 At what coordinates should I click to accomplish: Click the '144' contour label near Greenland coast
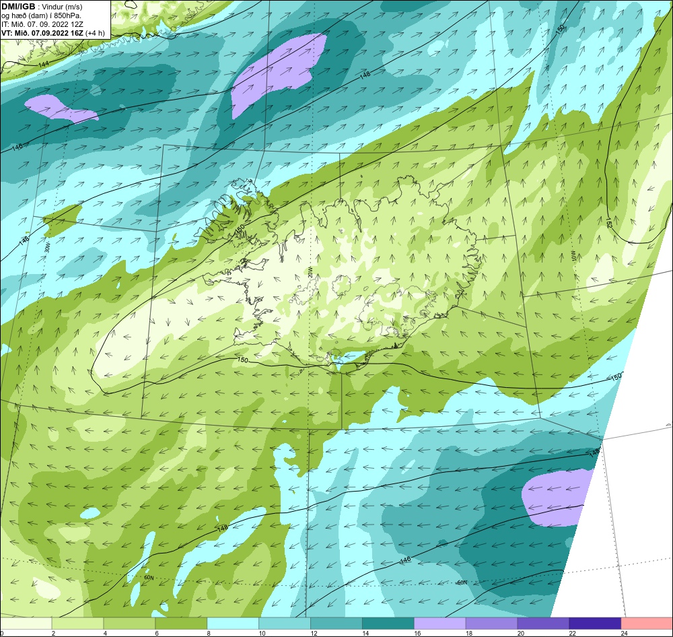click(x=43, y=65)
